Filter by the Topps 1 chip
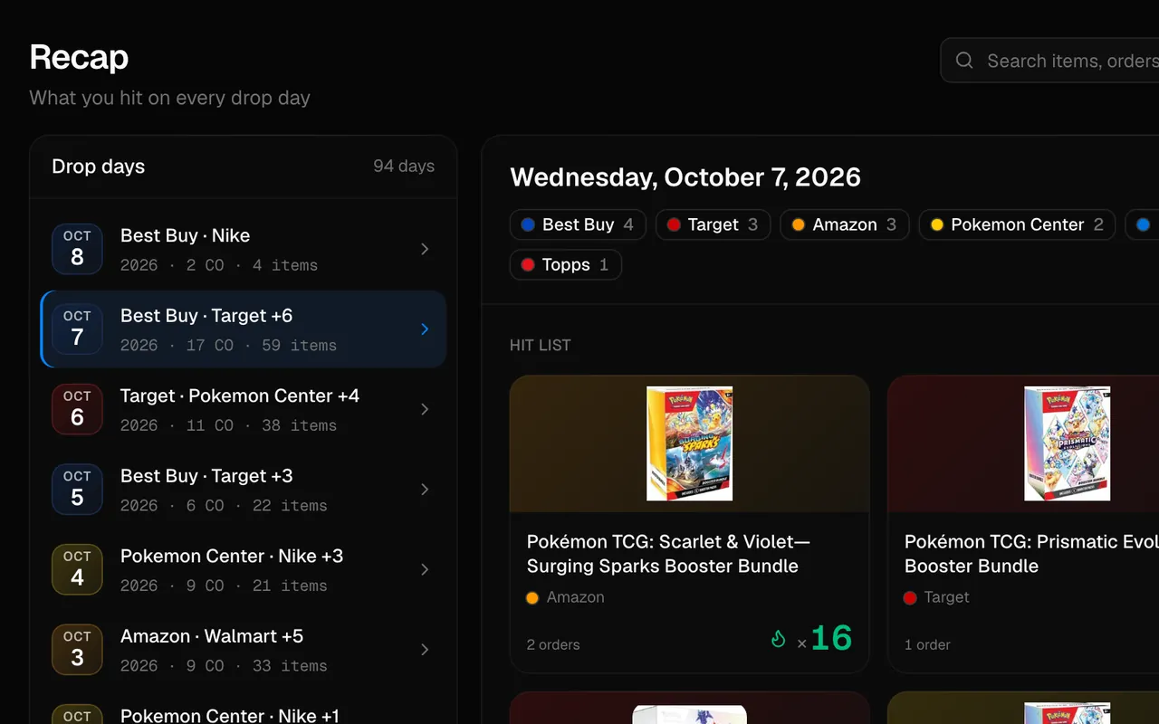 pos(566,264)
